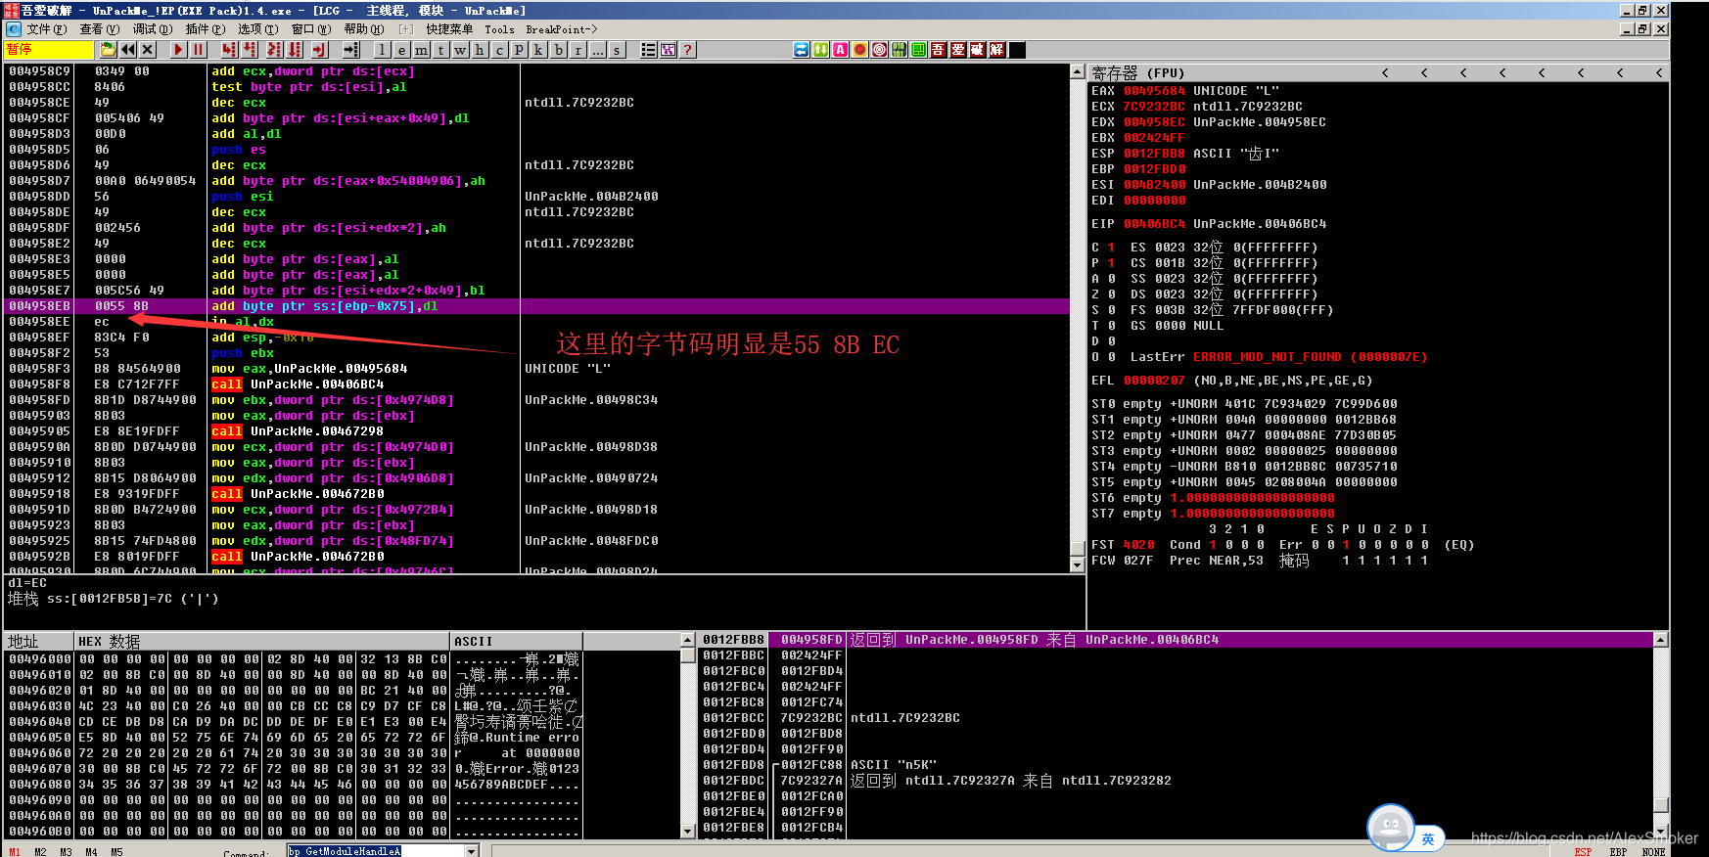The image size is (1709, 857).
Task: Click the blue swap arrows plugin icon
Action: pyautogui.click(x=801, y=50)
